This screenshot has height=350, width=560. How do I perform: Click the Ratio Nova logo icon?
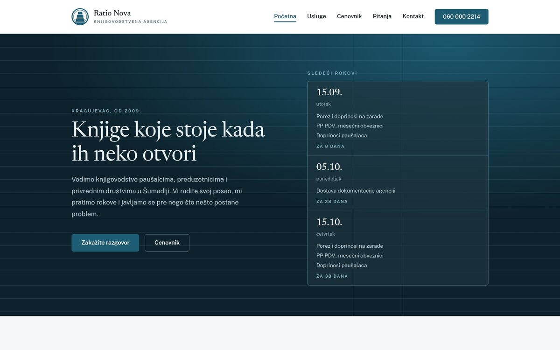(80, 17)
